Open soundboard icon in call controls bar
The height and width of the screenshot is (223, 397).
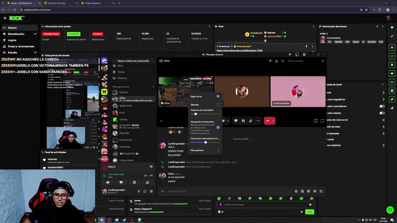(251, 121)
